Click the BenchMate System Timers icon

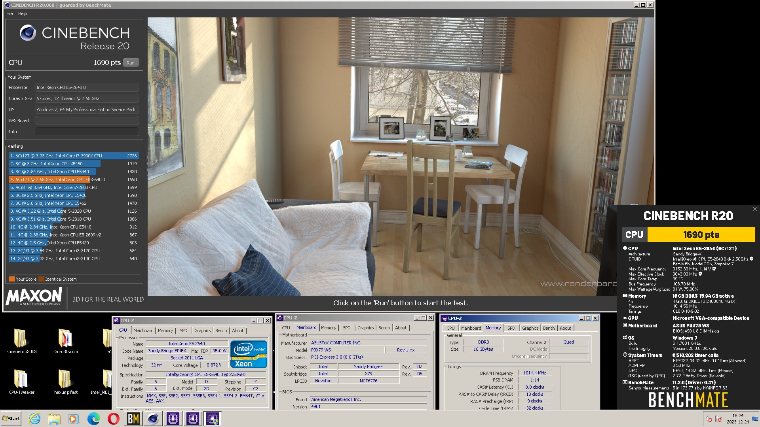(625, 355)
